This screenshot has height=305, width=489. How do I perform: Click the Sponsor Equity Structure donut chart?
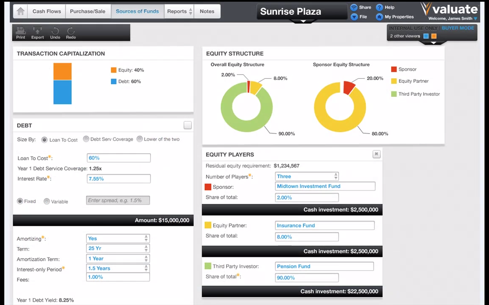340,107
